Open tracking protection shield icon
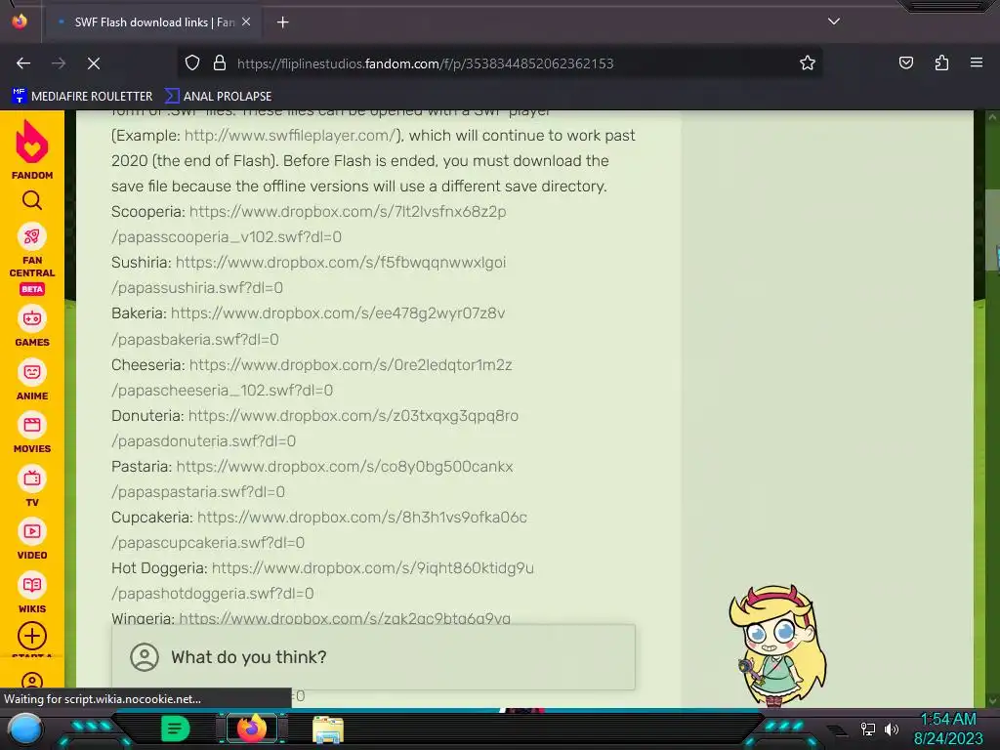Image resolution: width=1000 pixels, height=750 pixels. (x=192, y=63)
